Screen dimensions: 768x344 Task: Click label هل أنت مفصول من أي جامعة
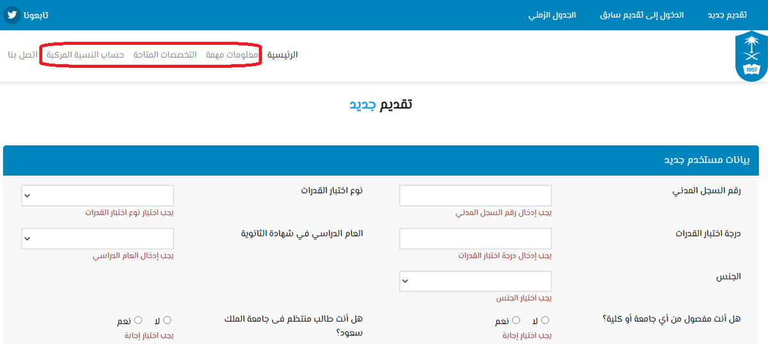(671, 319)
